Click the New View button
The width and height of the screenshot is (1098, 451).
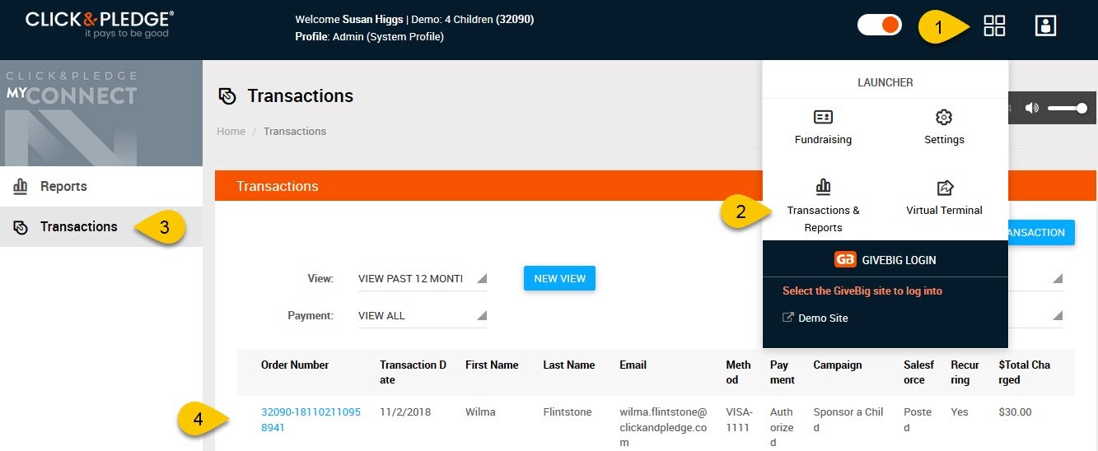559,278
